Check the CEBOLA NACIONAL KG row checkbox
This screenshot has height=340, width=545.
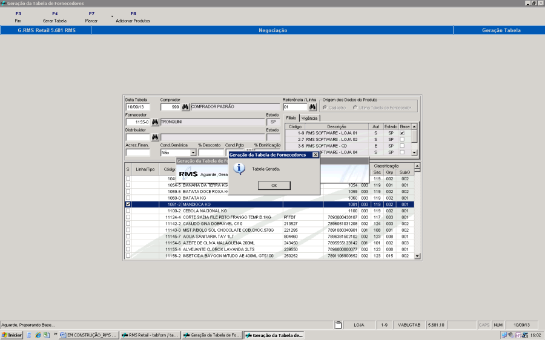coord(128,211)
